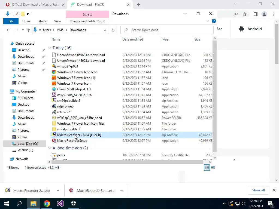The width and height of the screenshot is (279, 209).
Task: Open WINXP (E:) drive in navigation pane
Action: (x=25, y=150)
